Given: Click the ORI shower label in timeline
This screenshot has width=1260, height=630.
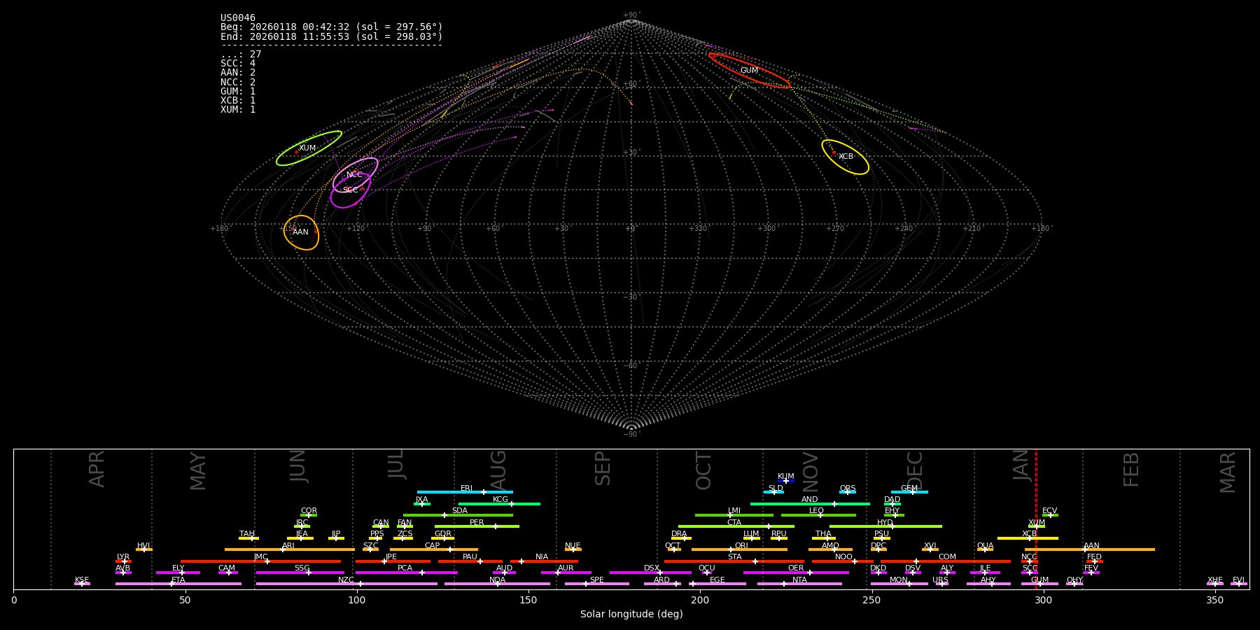Looking at the screenshot, I should pyautogui.click(x=741, y=546).
